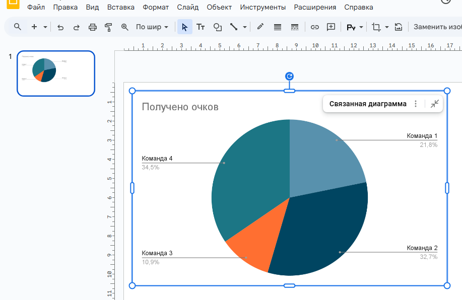Screen dimensions: 462x300
Task: Unlink the chart via collapse icon
Action: point(434,104)
